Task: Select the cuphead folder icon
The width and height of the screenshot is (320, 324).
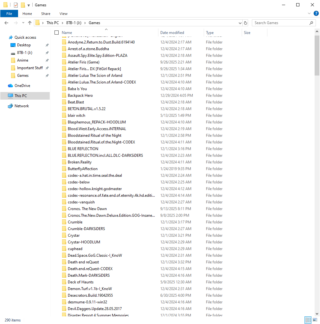Action: click(64, 249)
